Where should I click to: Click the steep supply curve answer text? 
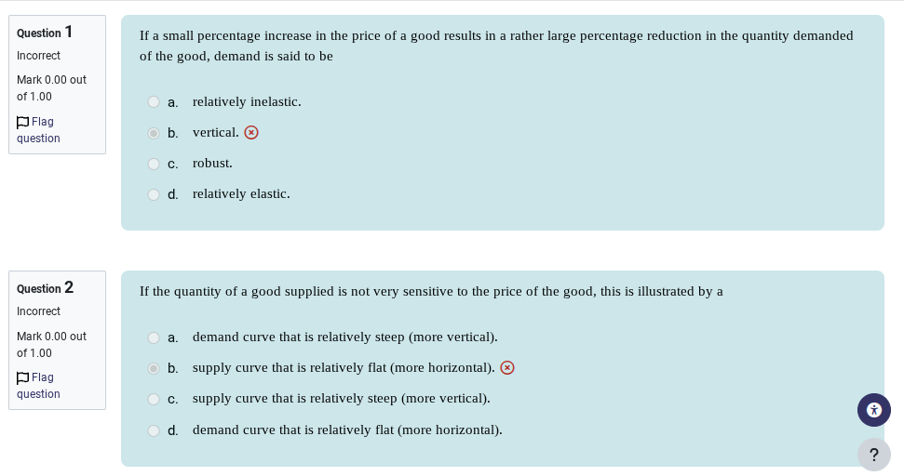point(341,399)
